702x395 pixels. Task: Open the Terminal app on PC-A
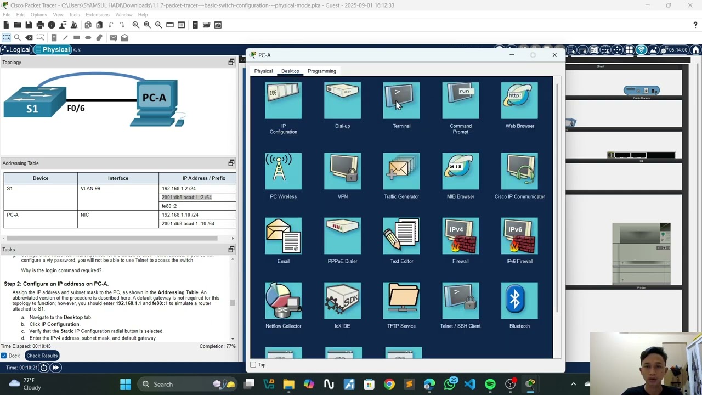(x=401, y=101)
